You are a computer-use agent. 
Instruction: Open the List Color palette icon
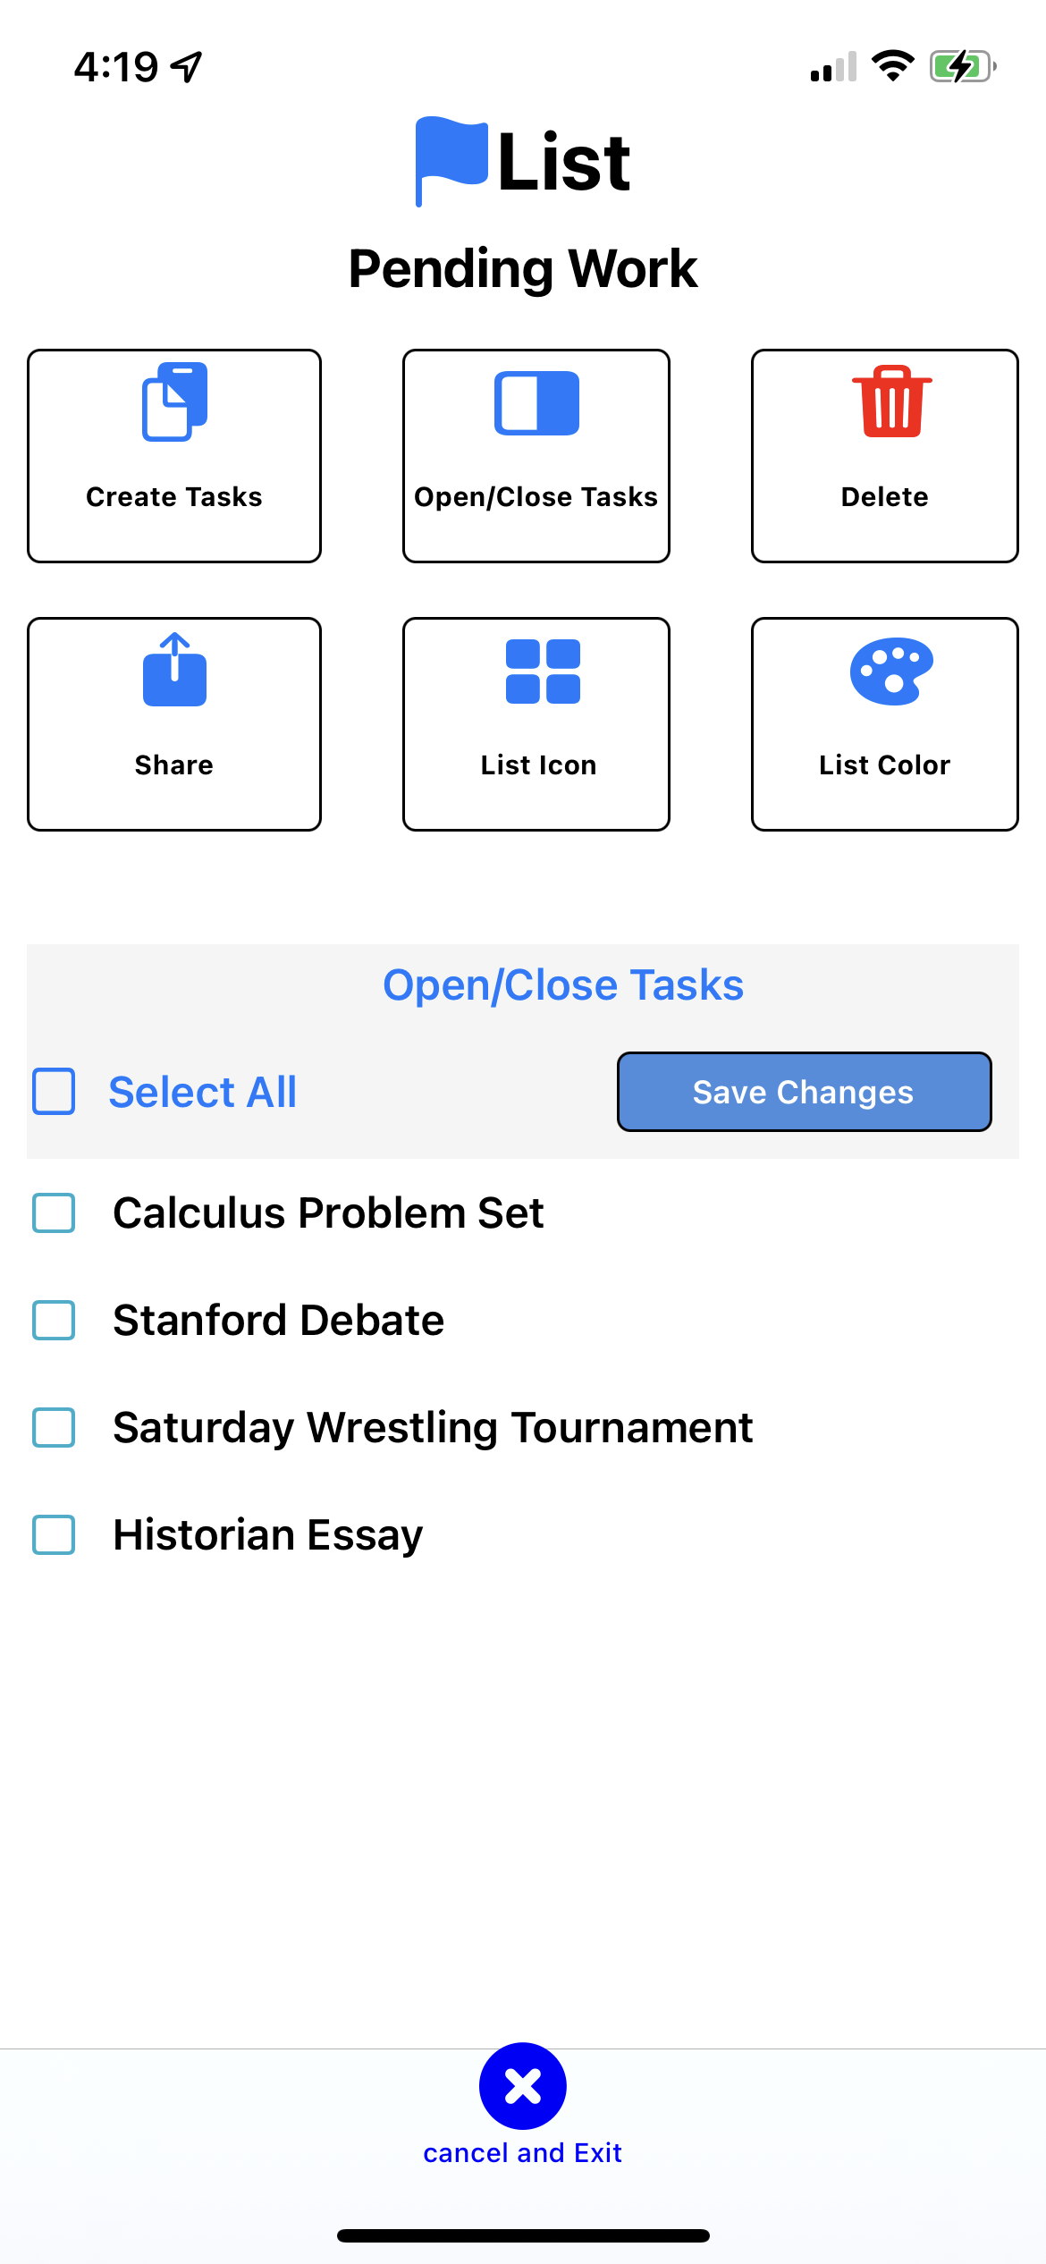pyautogui.click(x=891, y=671)
